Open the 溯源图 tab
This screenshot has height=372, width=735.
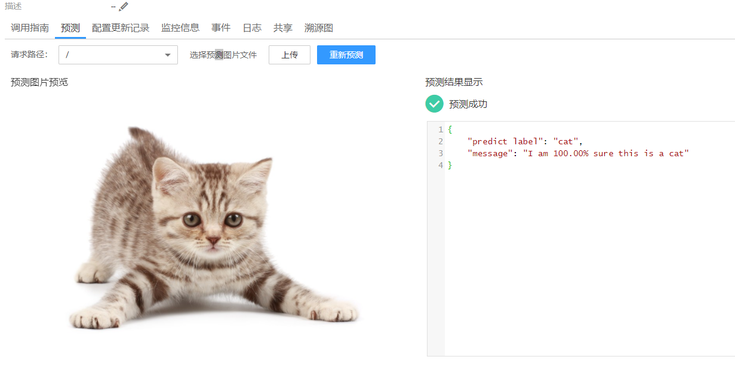[x=318, y=27]
